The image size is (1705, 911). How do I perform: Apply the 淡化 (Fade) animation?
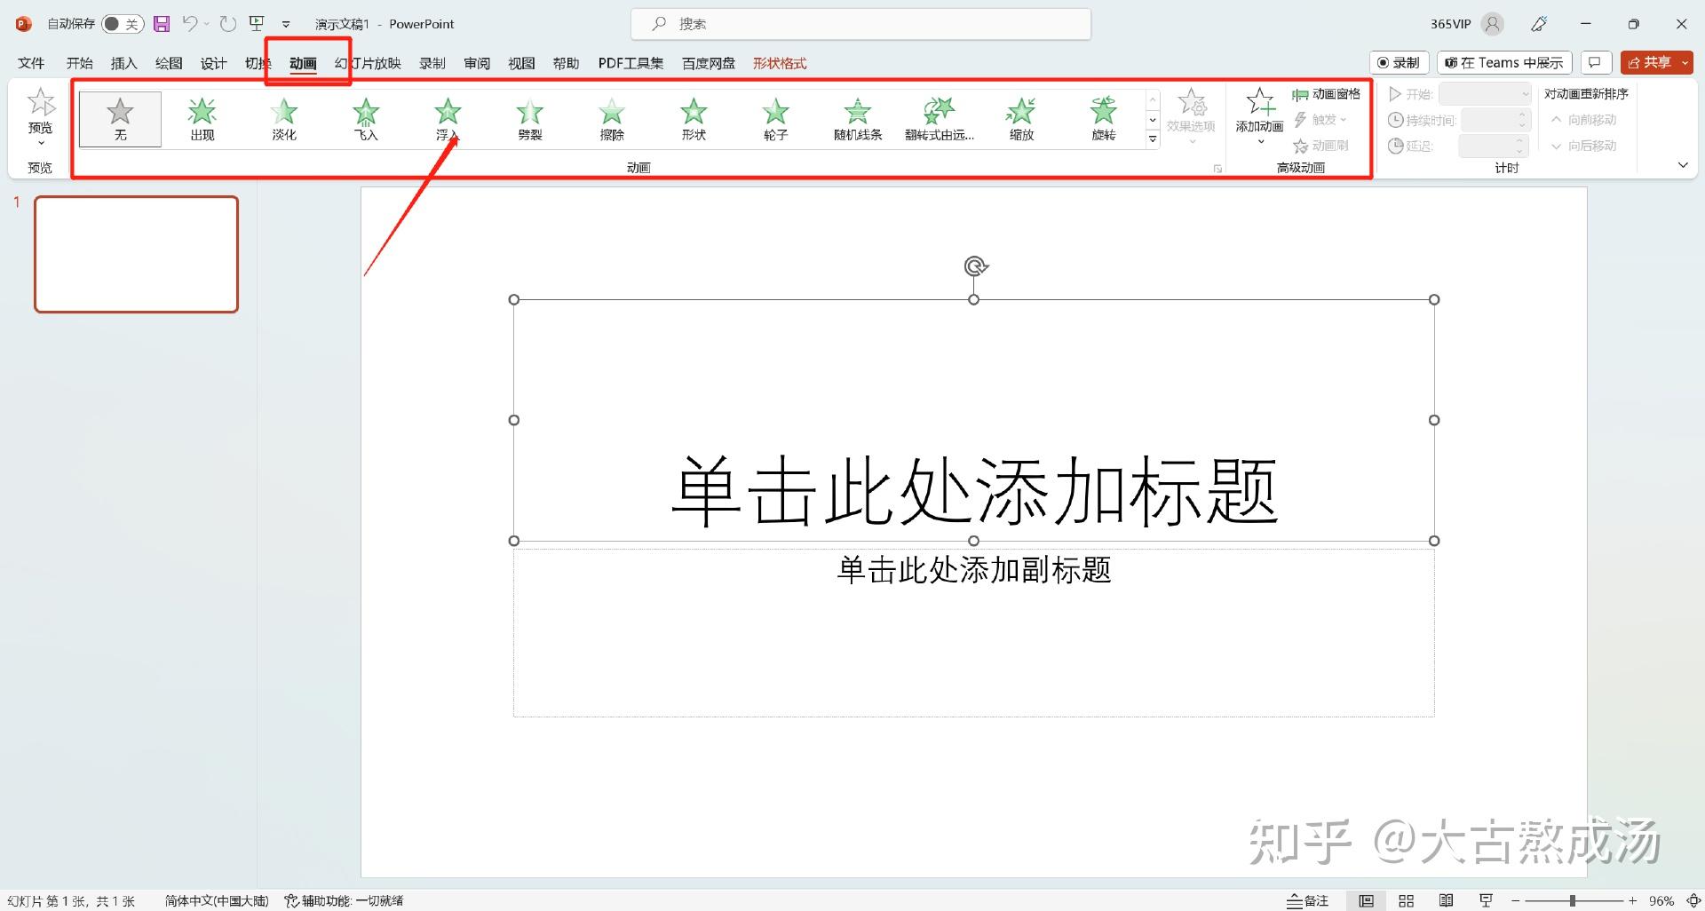[x=282, y=118]
